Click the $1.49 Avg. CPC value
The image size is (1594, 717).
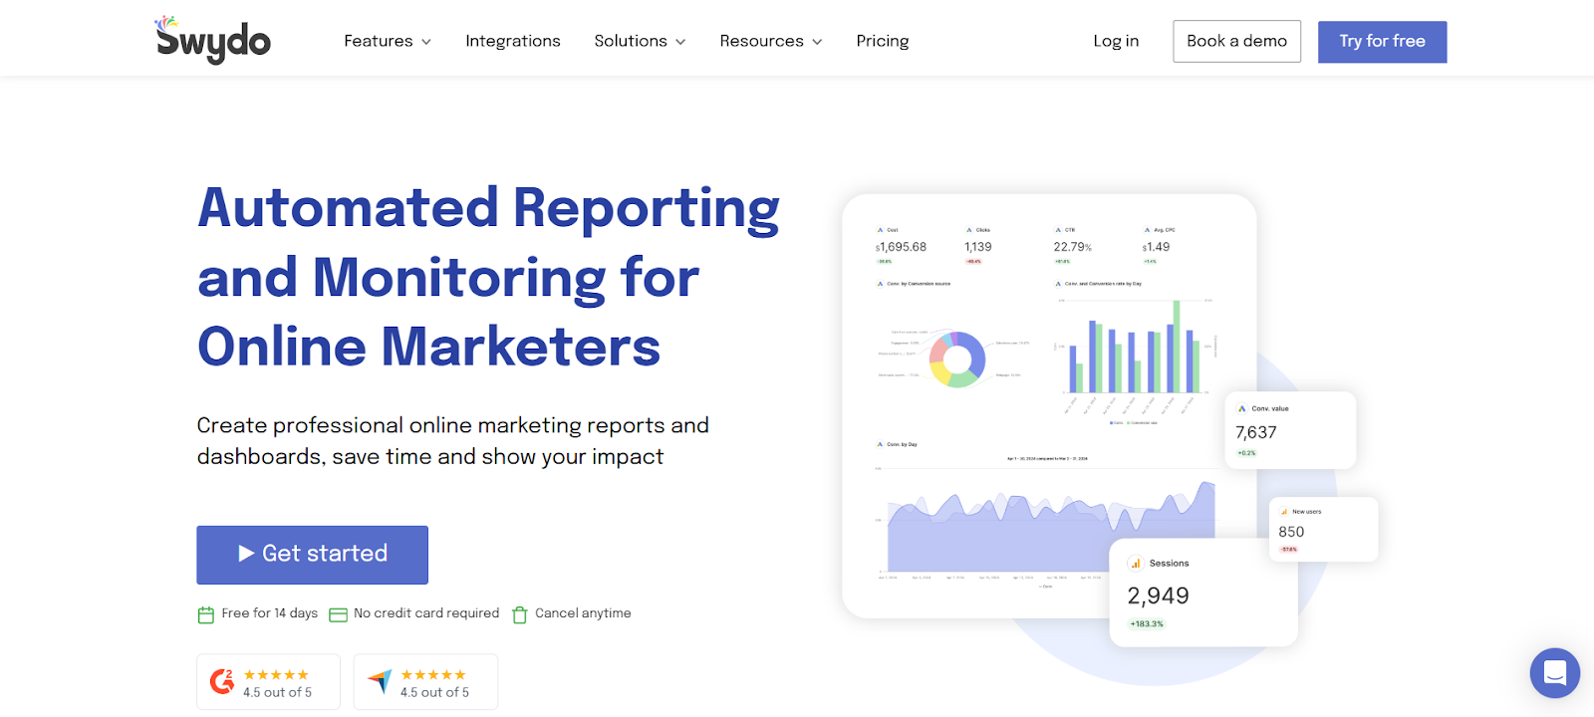pyautogui.click(x=1157, y=247)
